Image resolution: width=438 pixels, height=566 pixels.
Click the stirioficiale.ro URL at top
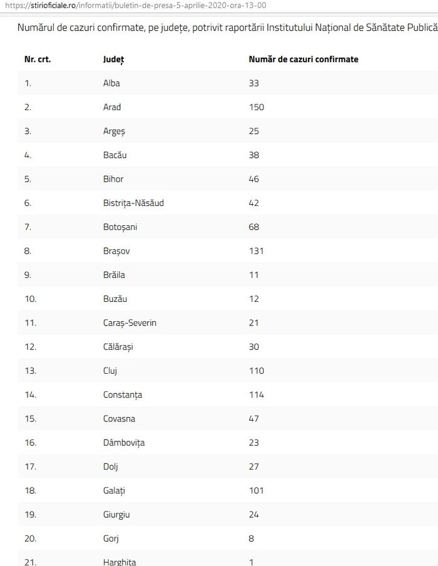click(x=136, y=6)
